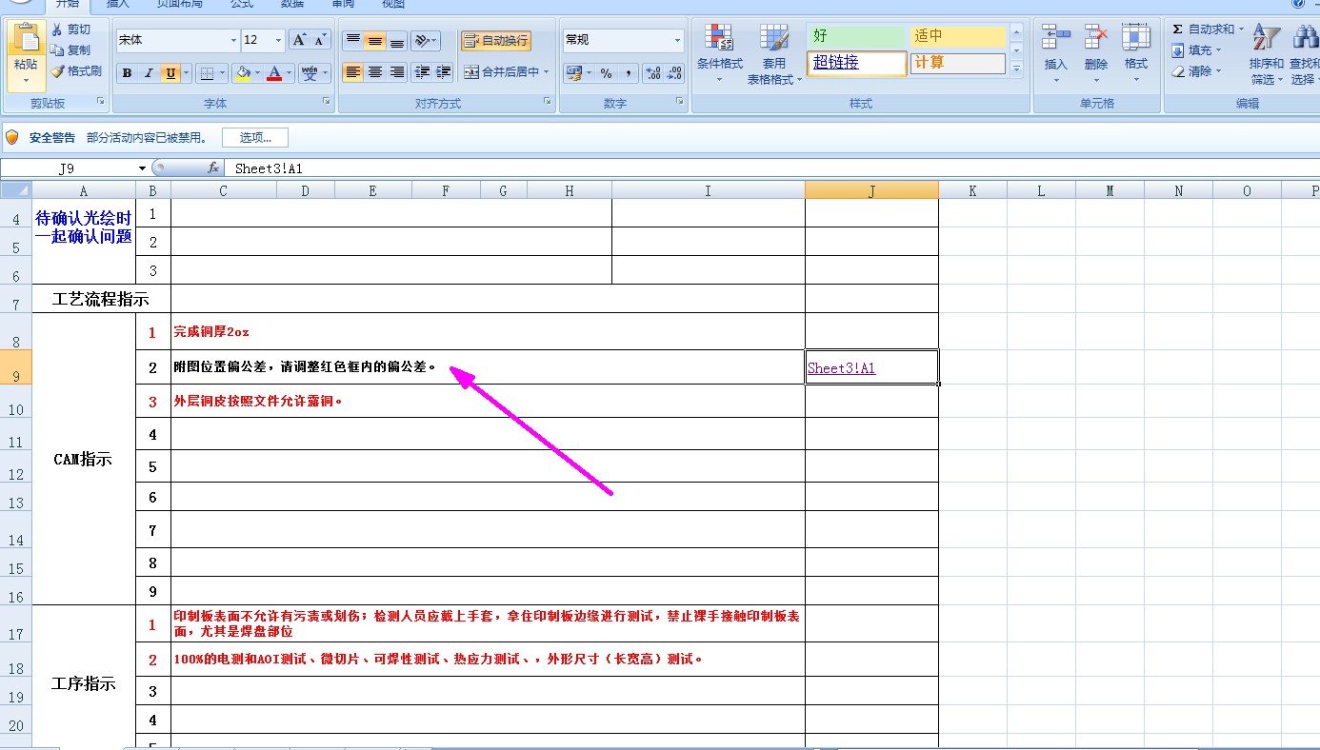
Task: Expand the 填充 fill dropdown
Action: tap(1218, 50)
